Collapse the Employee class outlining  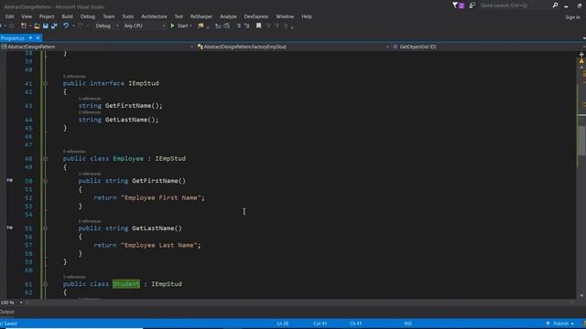point(45,159)
